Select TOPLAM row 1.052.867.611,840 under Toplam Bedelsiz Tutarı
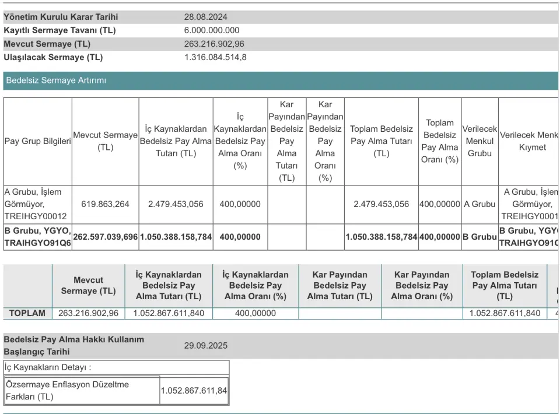Viewport: 560px width, 414px height. click(x=505, y=313)
